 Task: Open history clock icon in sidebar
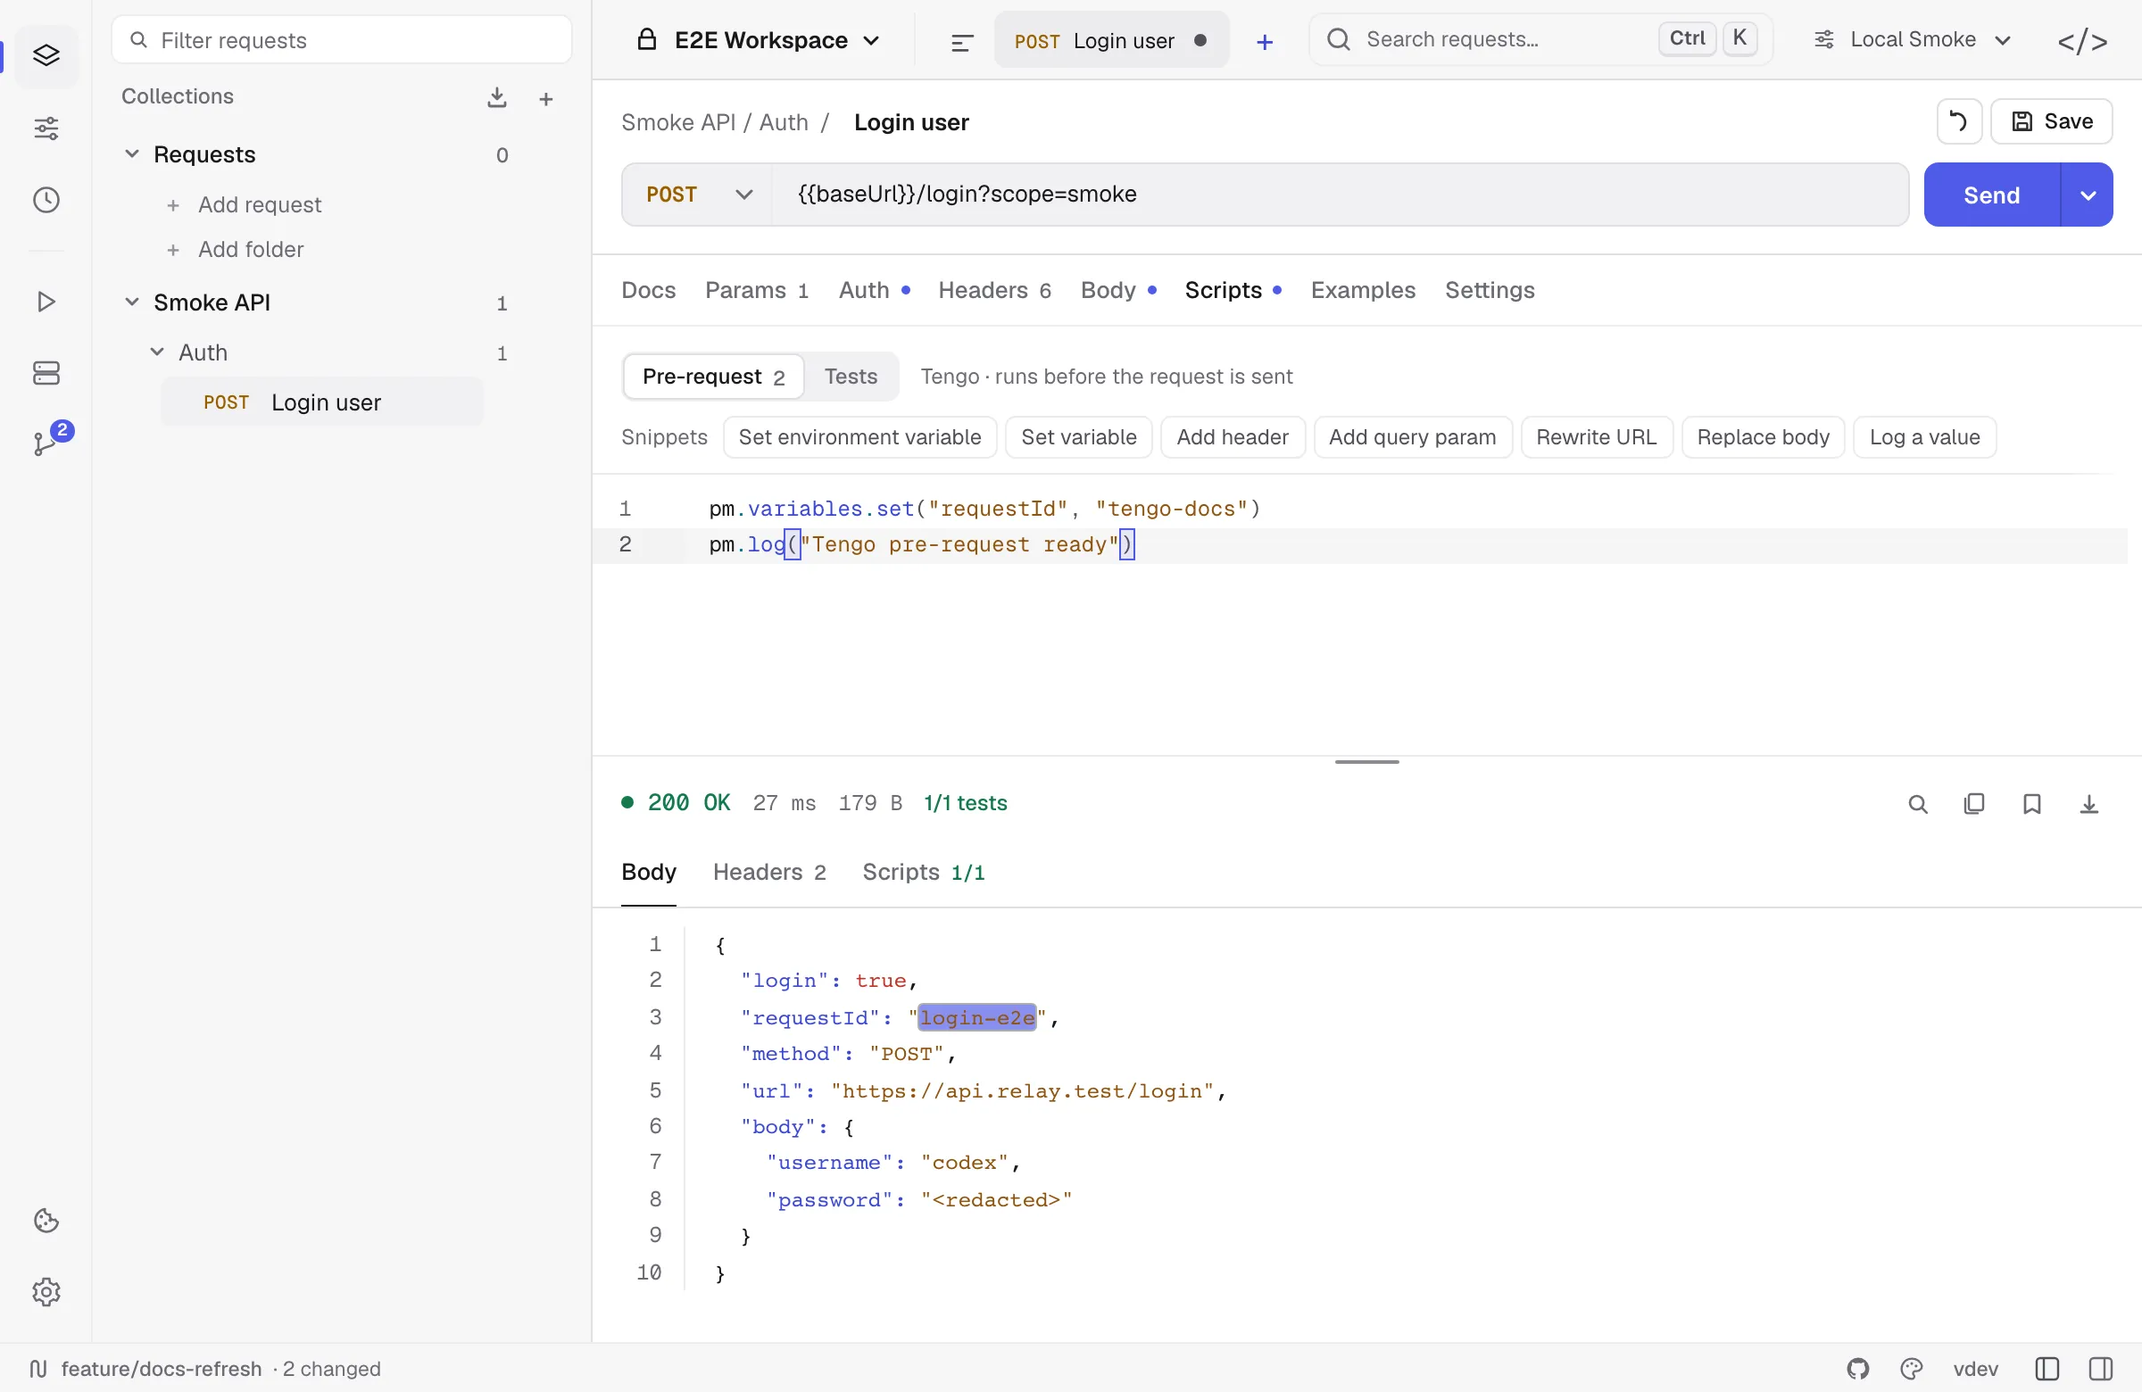click(46, 200)
